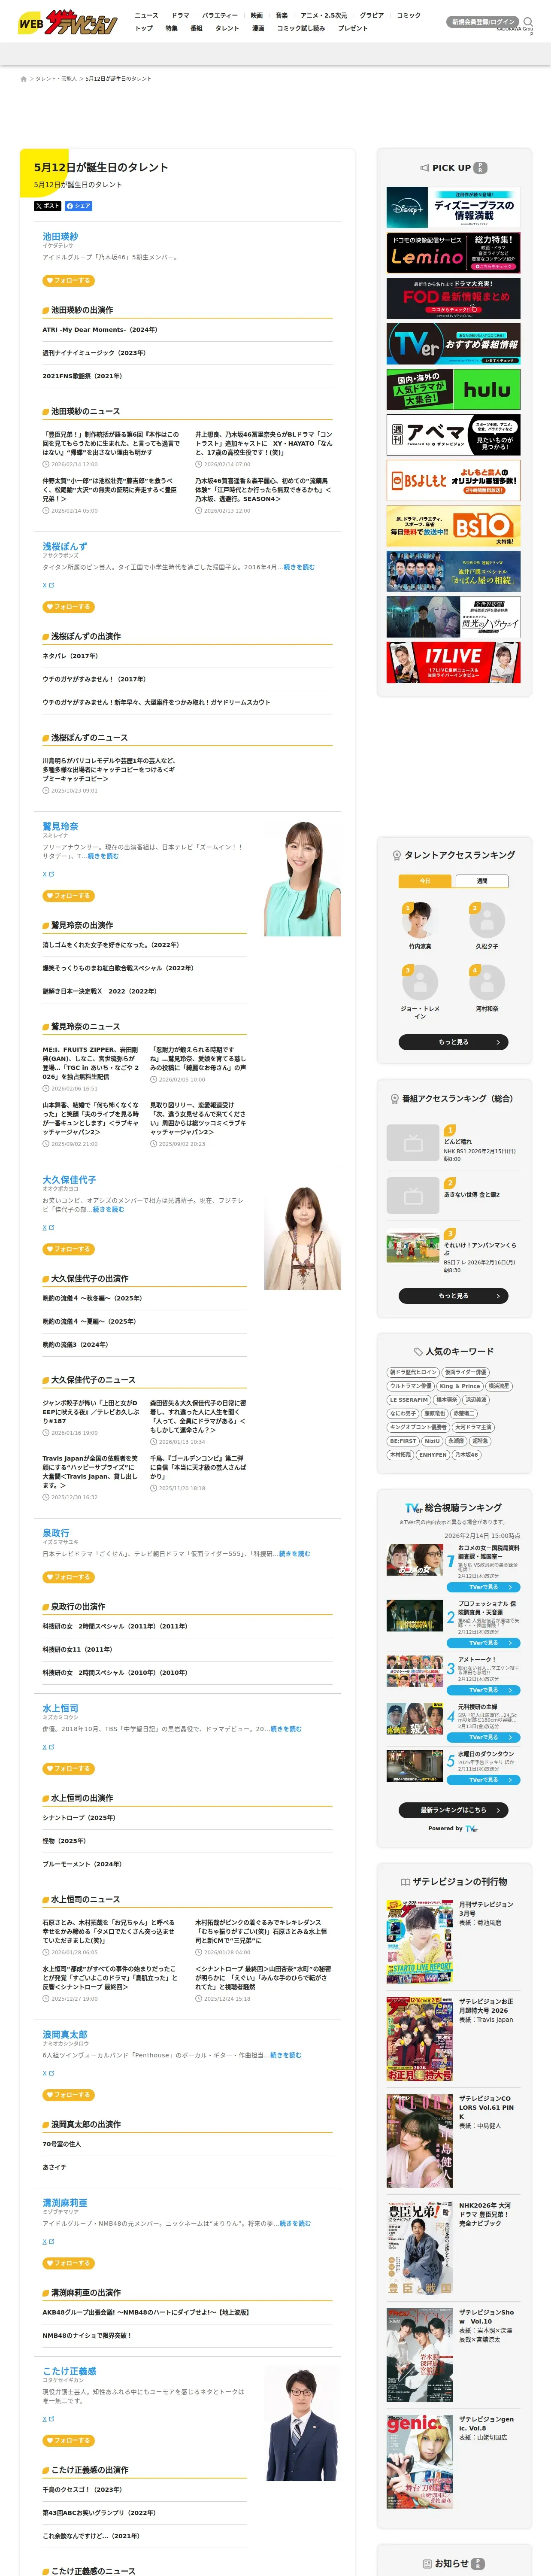Viewport: 551px width, 2576px height.
Task: Open 鷲見玲奈 profile photo
Action: (x=302, y=878)
